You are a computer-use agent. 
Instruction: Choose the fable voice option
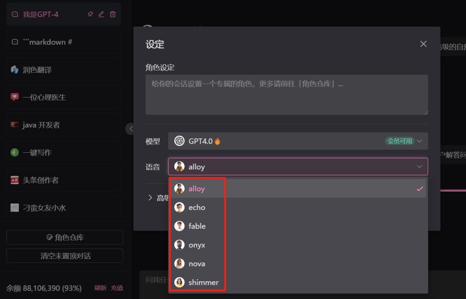coord(298,226)
